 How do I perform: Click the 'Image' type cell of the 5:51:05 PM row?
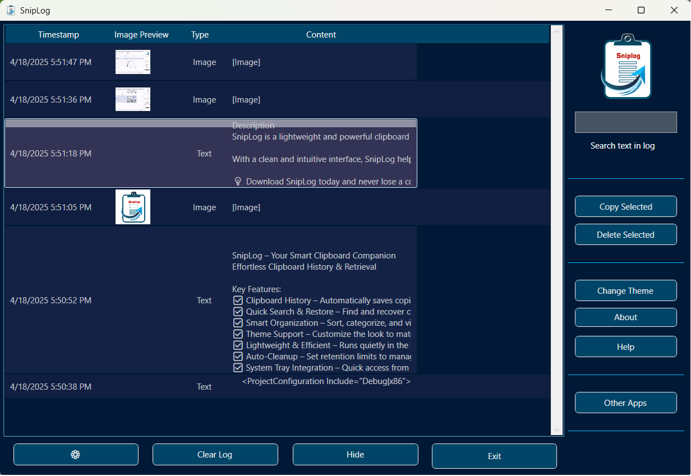click(x=205, y=207)
